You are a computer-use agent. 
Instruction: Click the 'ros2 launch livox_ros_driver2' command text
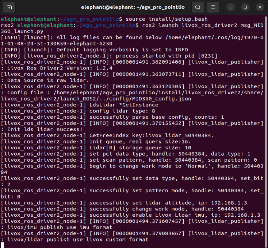pyautogui.click(x=190, y=25)
